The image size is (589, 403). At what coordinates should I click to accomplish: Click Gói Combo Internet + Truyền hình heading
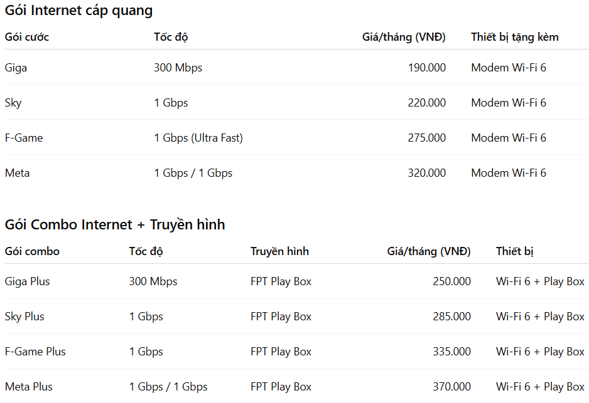coord(115,224)
